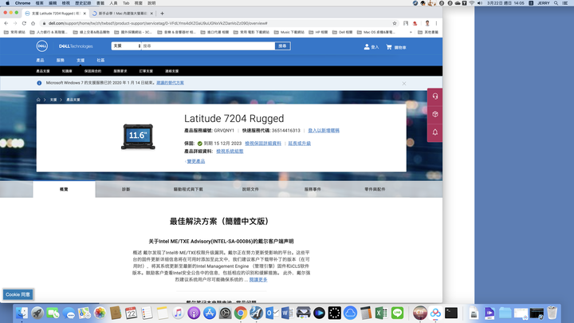Open Spotlight search in menu bar
This screenshot has height=323, width=574.
click(556, 3)
